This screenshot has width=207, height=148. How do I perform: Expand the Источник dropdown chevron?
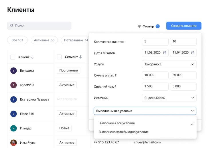click(x=192, y=98)
